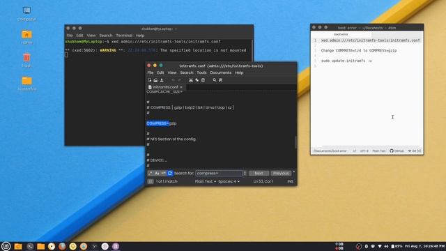Open the Plain Text language dropdown in xed

coord(206,181)
